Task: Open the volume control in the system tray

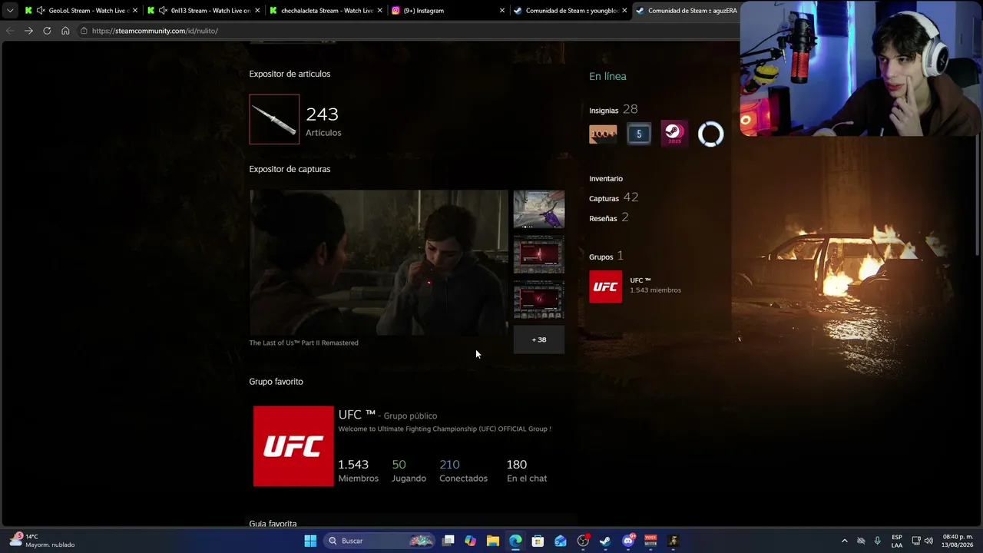Action: 928,541
